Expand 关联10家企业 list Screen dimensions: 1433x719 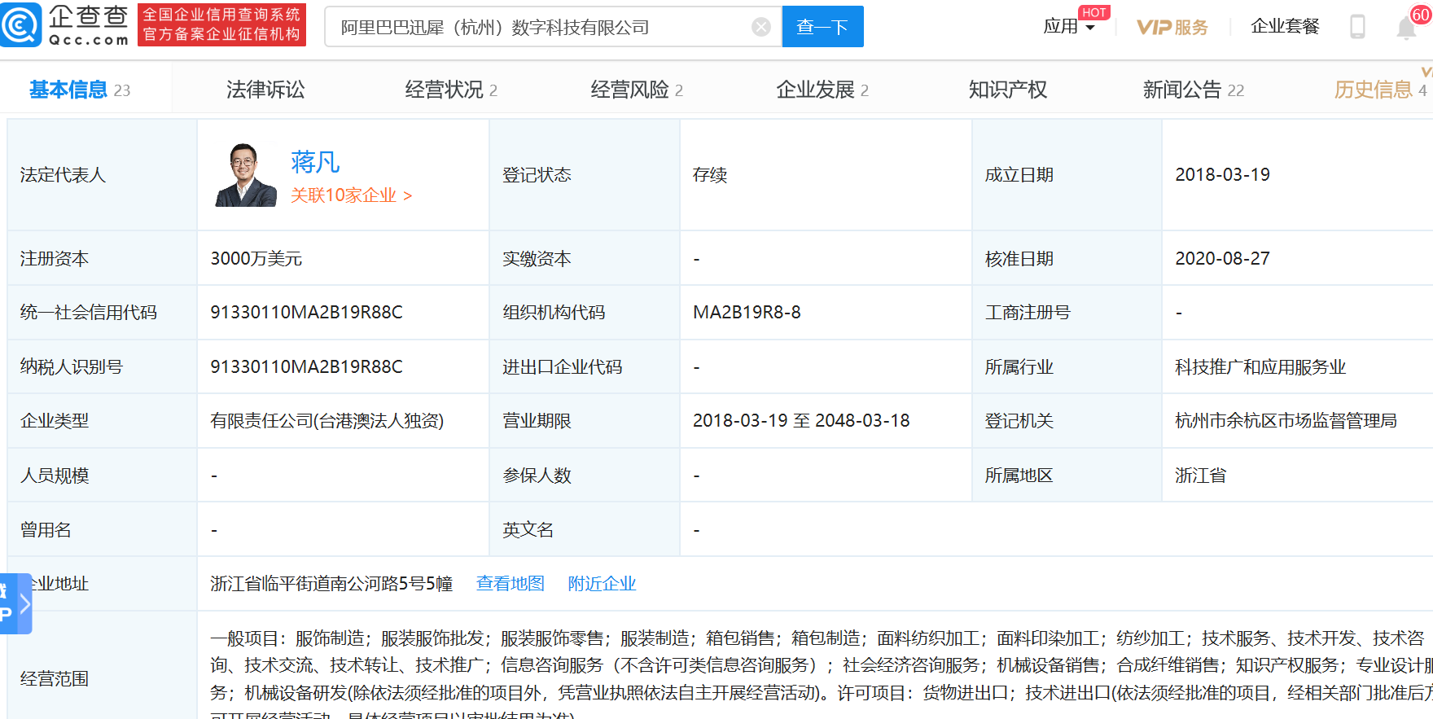352,195
